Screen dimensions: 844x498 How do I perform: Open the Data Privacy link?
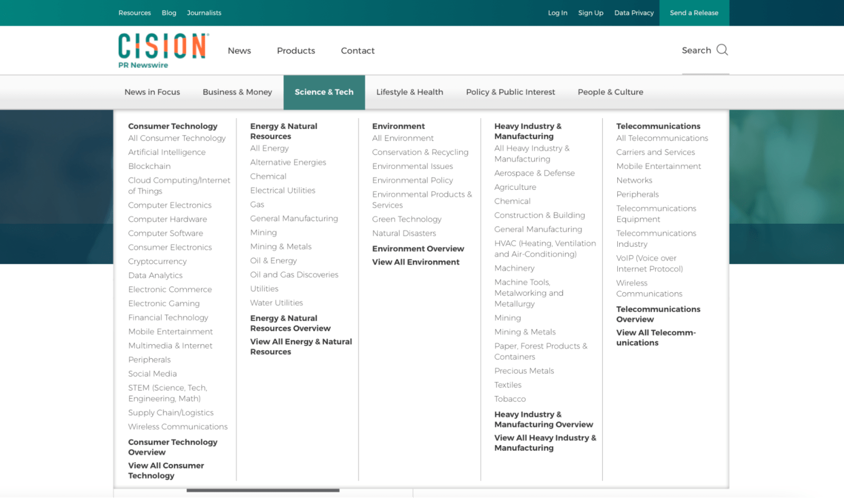tap(634, 13)
